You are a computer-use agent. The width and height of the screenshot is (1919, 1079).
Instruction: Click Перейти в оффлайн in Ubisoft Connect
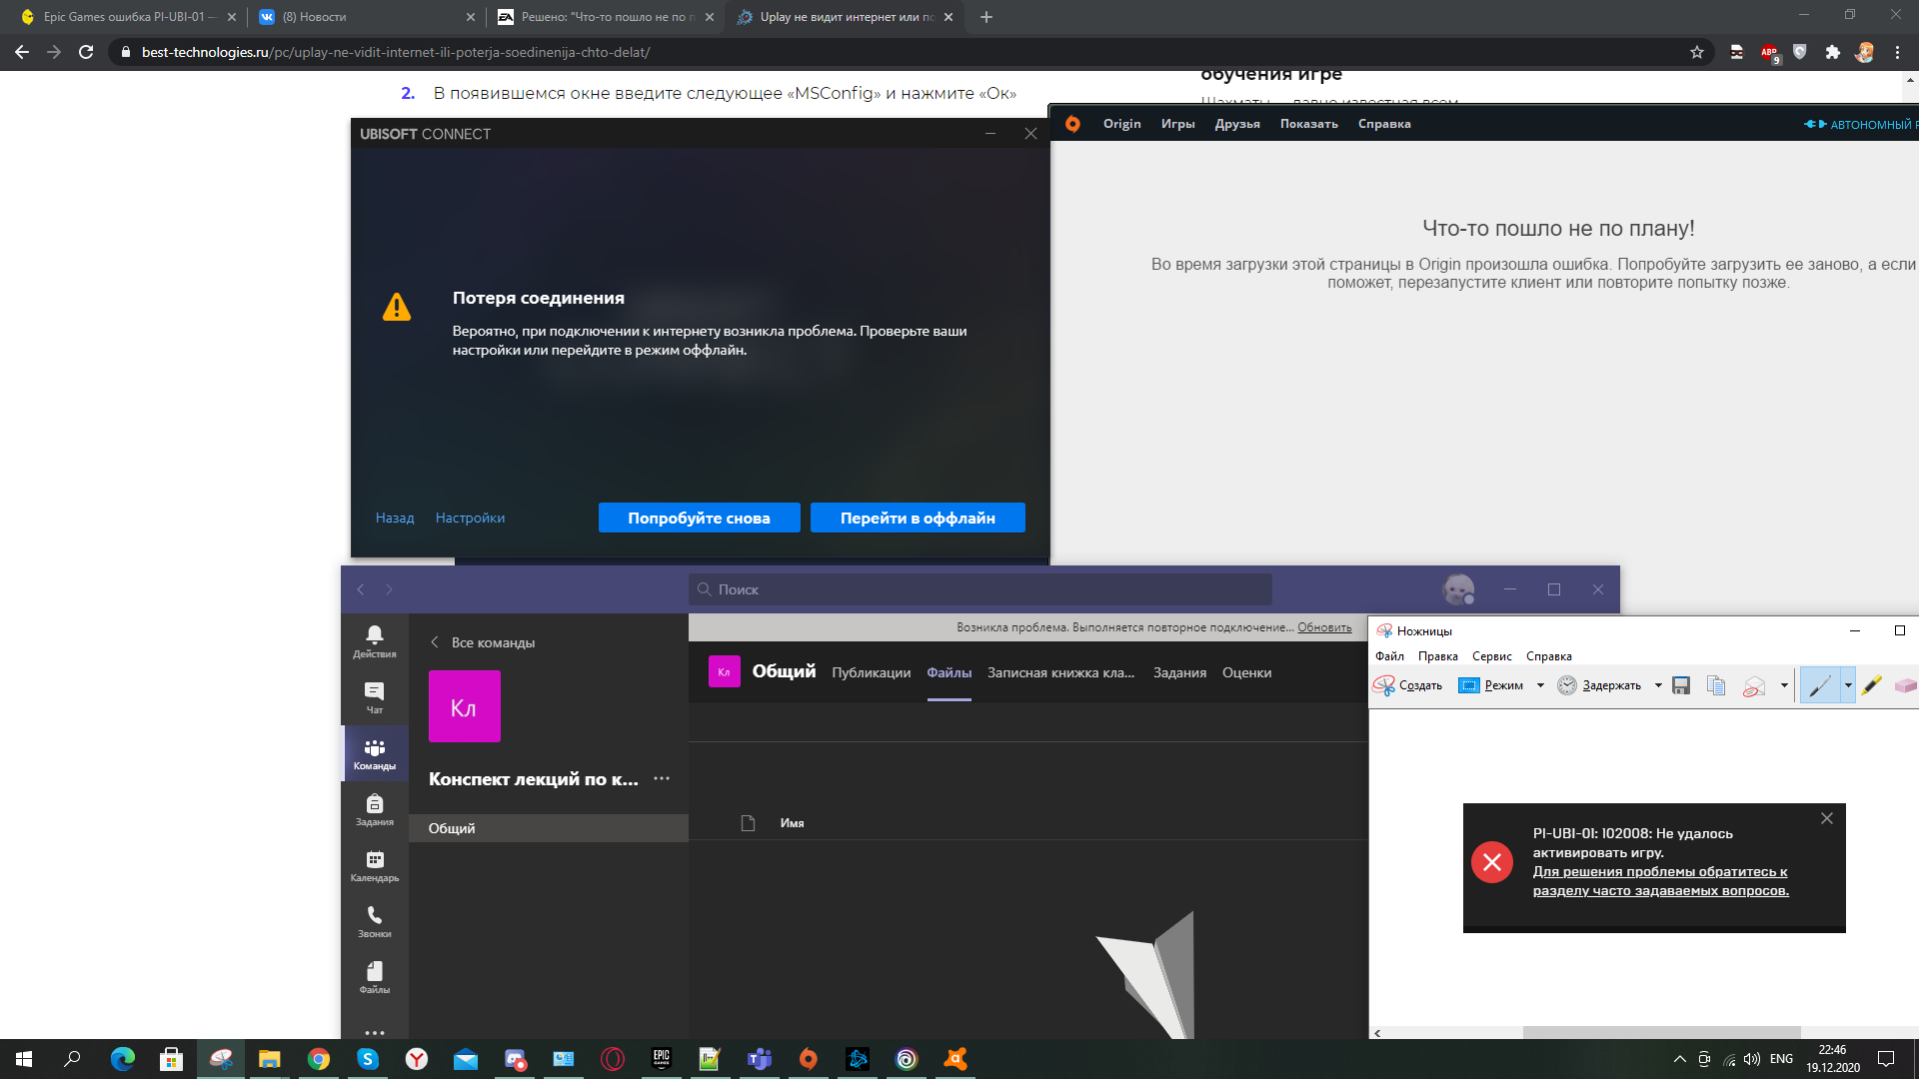click(918, 518)
